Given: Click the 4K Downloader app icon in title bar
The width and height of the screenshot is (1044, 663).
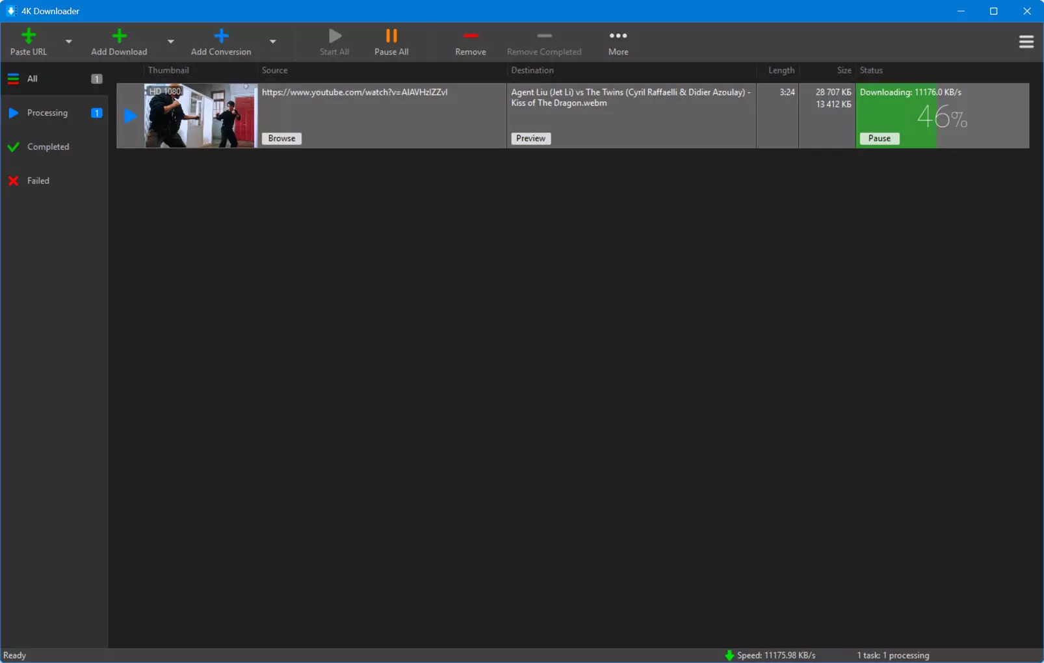Looking at the screenshot, I should pyautogui.click(x=12, y=11).
